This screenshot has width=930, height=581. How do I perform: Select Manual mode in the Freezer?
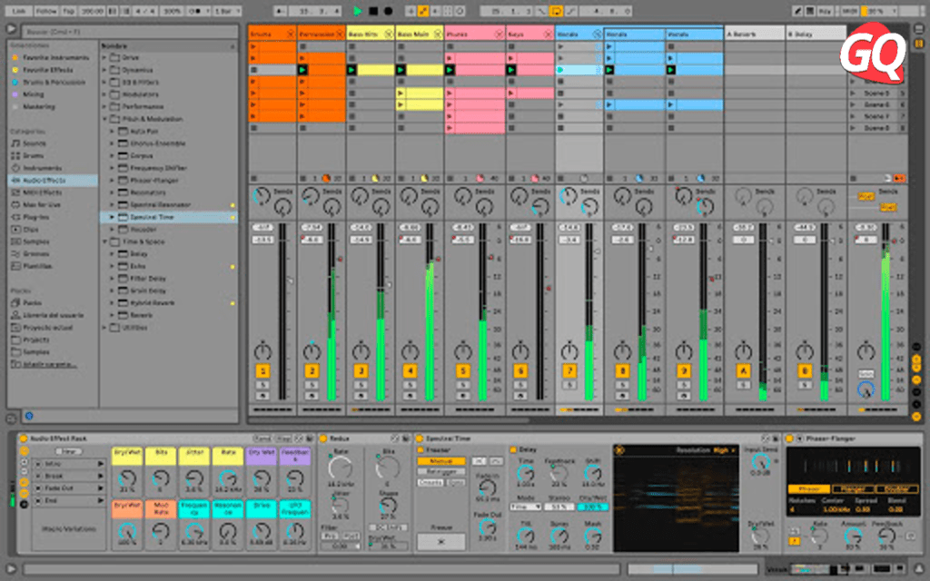click(441, 460)
